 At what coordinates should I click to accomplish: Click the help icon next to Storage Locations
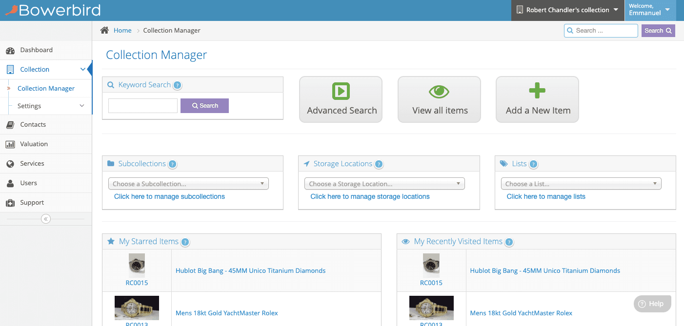click(x=379, y=164)
